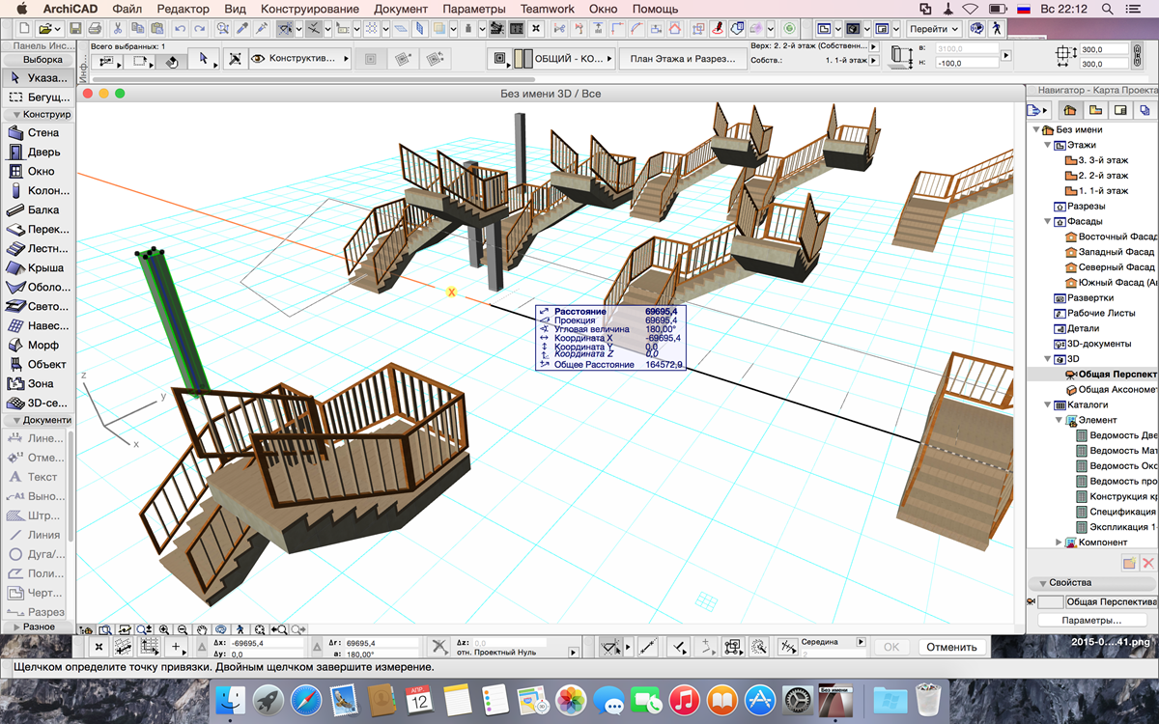Screen dimensions: 1159x724
Task: Click the Параметры... button in Свойства panel
Action: pos(1091,620)
